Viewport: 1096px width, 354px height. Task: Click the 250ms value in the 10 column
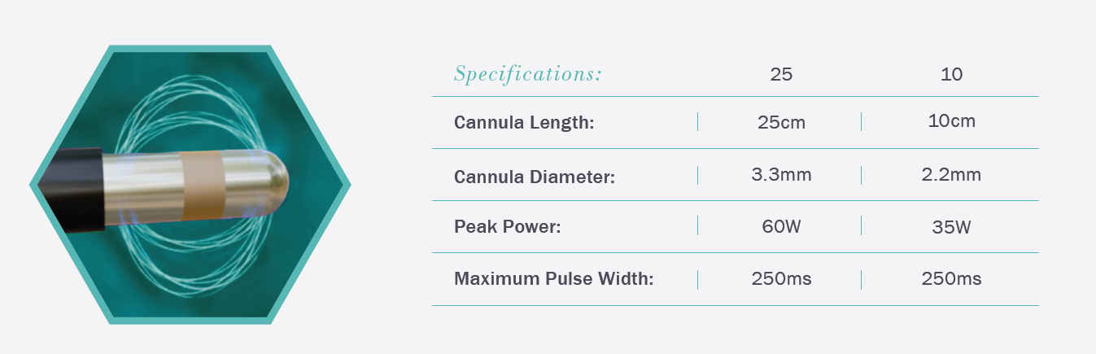951,279
